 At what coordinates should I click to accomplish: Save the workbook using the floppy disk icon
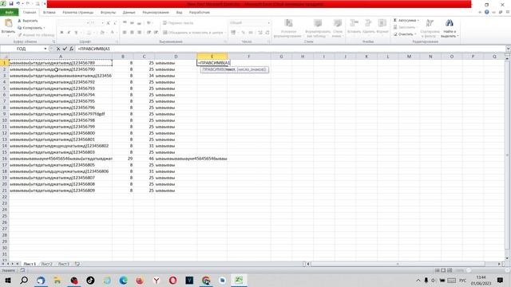point(11,4)
